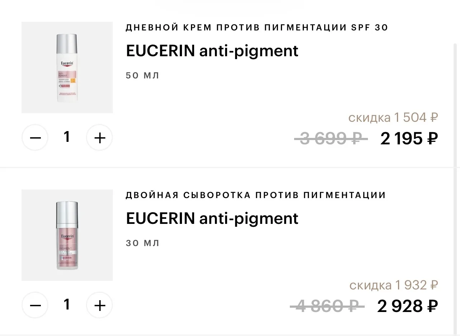The image size is (460, 336).
Task: Click the 30 мл volume label
Action: coord(143,243)
